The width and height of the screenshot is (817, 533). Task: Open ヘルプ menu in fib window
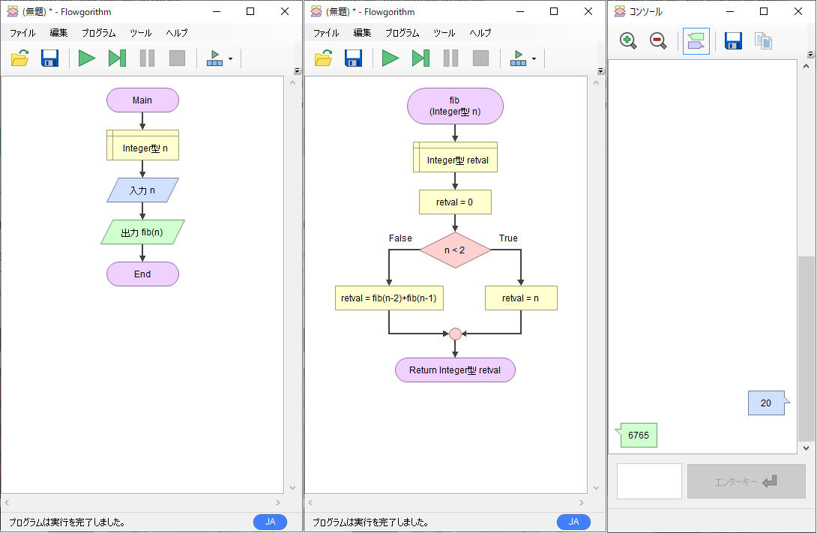(x=480, y=33)
